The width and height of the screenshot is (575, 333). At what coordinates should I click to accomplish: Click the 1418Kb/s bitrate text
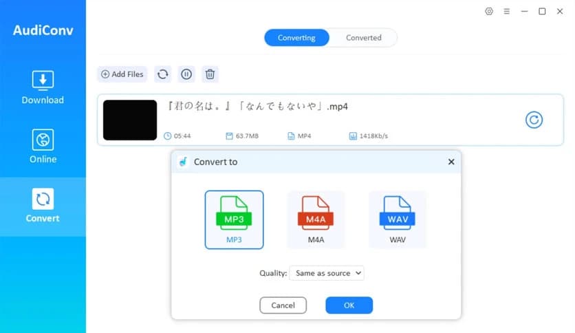pos(373,136)
